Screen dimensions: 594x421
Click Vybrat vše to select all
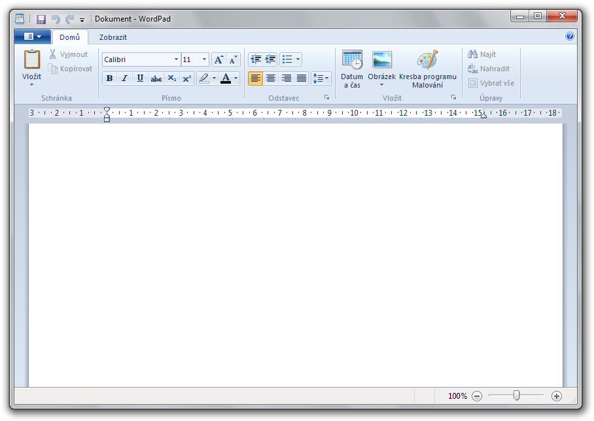[491, 83]
